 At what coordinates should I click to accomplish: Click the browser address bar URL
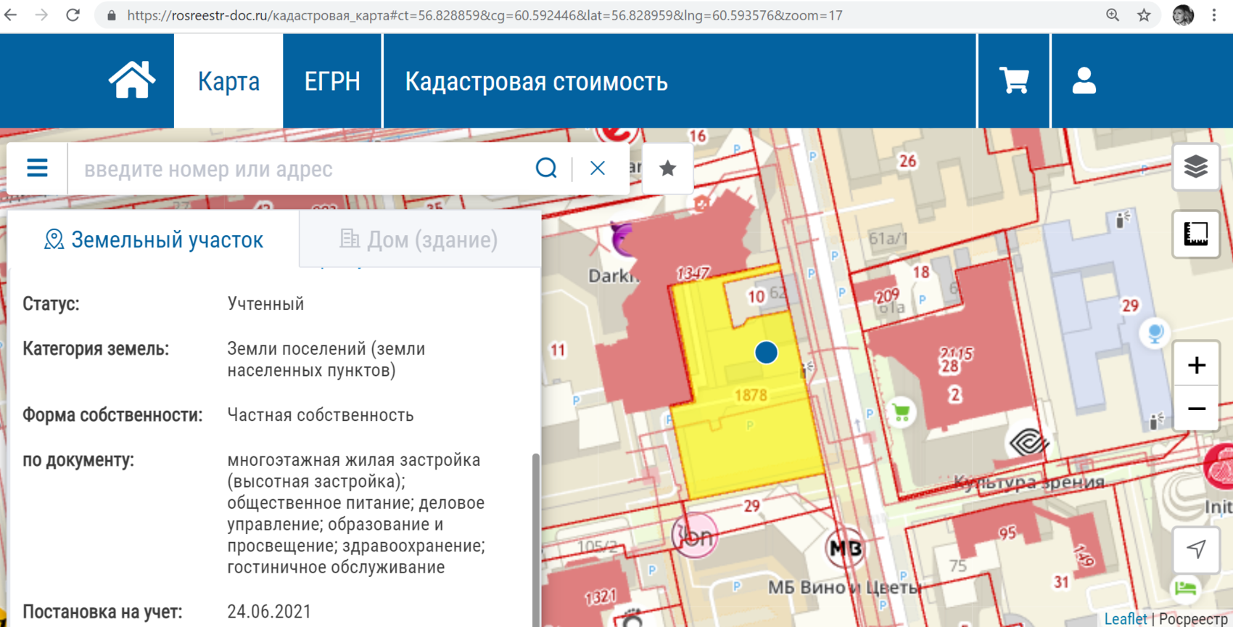click(484, 15)
